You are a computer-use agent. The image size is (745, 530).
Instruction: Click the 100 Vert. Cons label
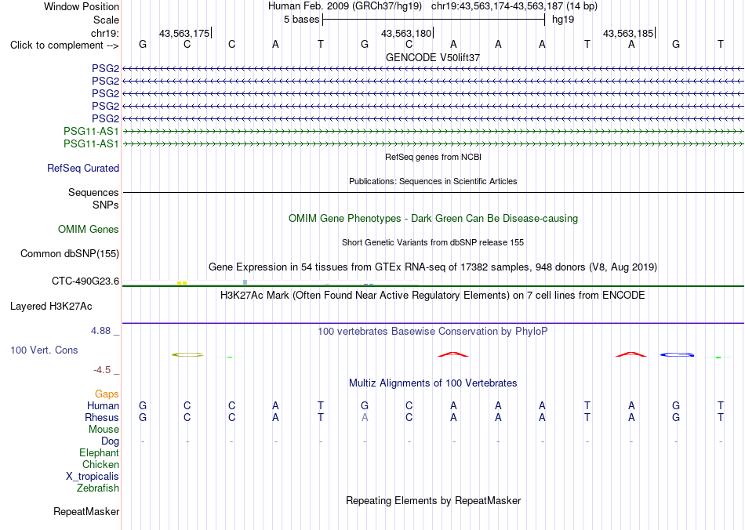click(x=44, y=350)
